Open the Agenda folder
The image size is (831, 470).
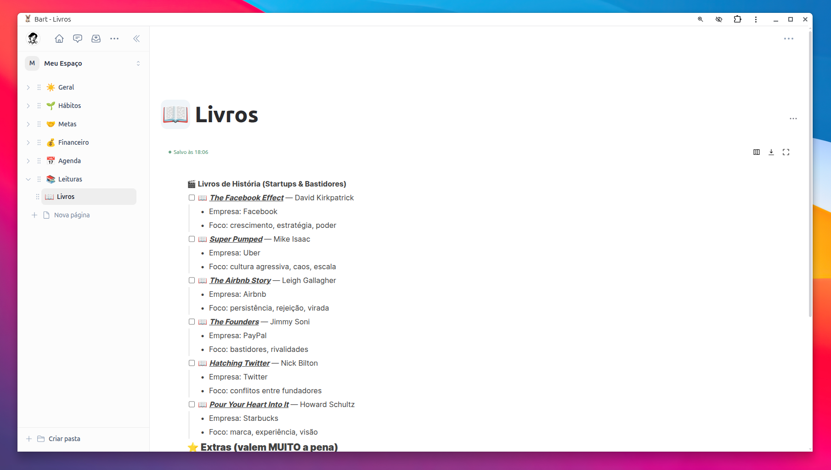click(x=69, y=161)
